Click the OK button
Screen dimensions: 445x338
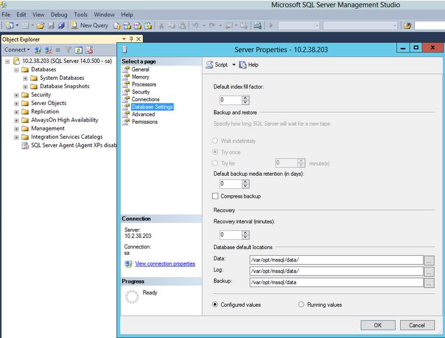click(x=377, y=324)
